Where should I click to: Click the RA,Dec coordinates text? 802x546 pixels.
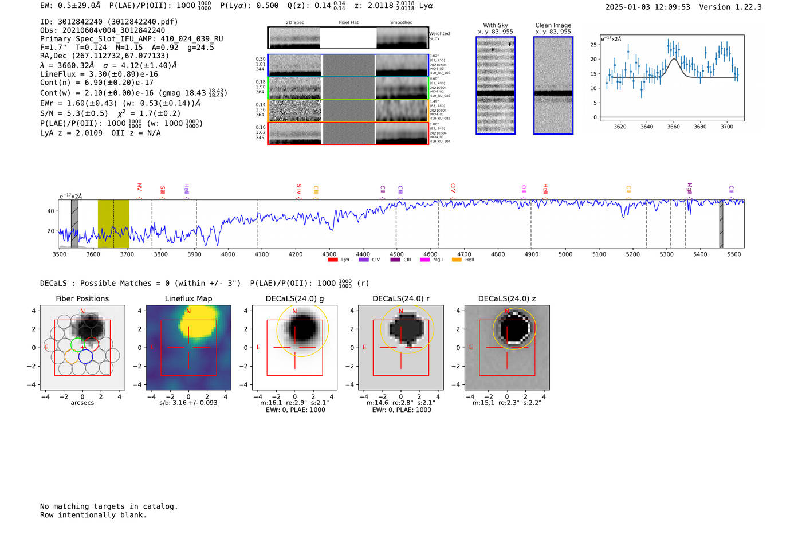105,56
